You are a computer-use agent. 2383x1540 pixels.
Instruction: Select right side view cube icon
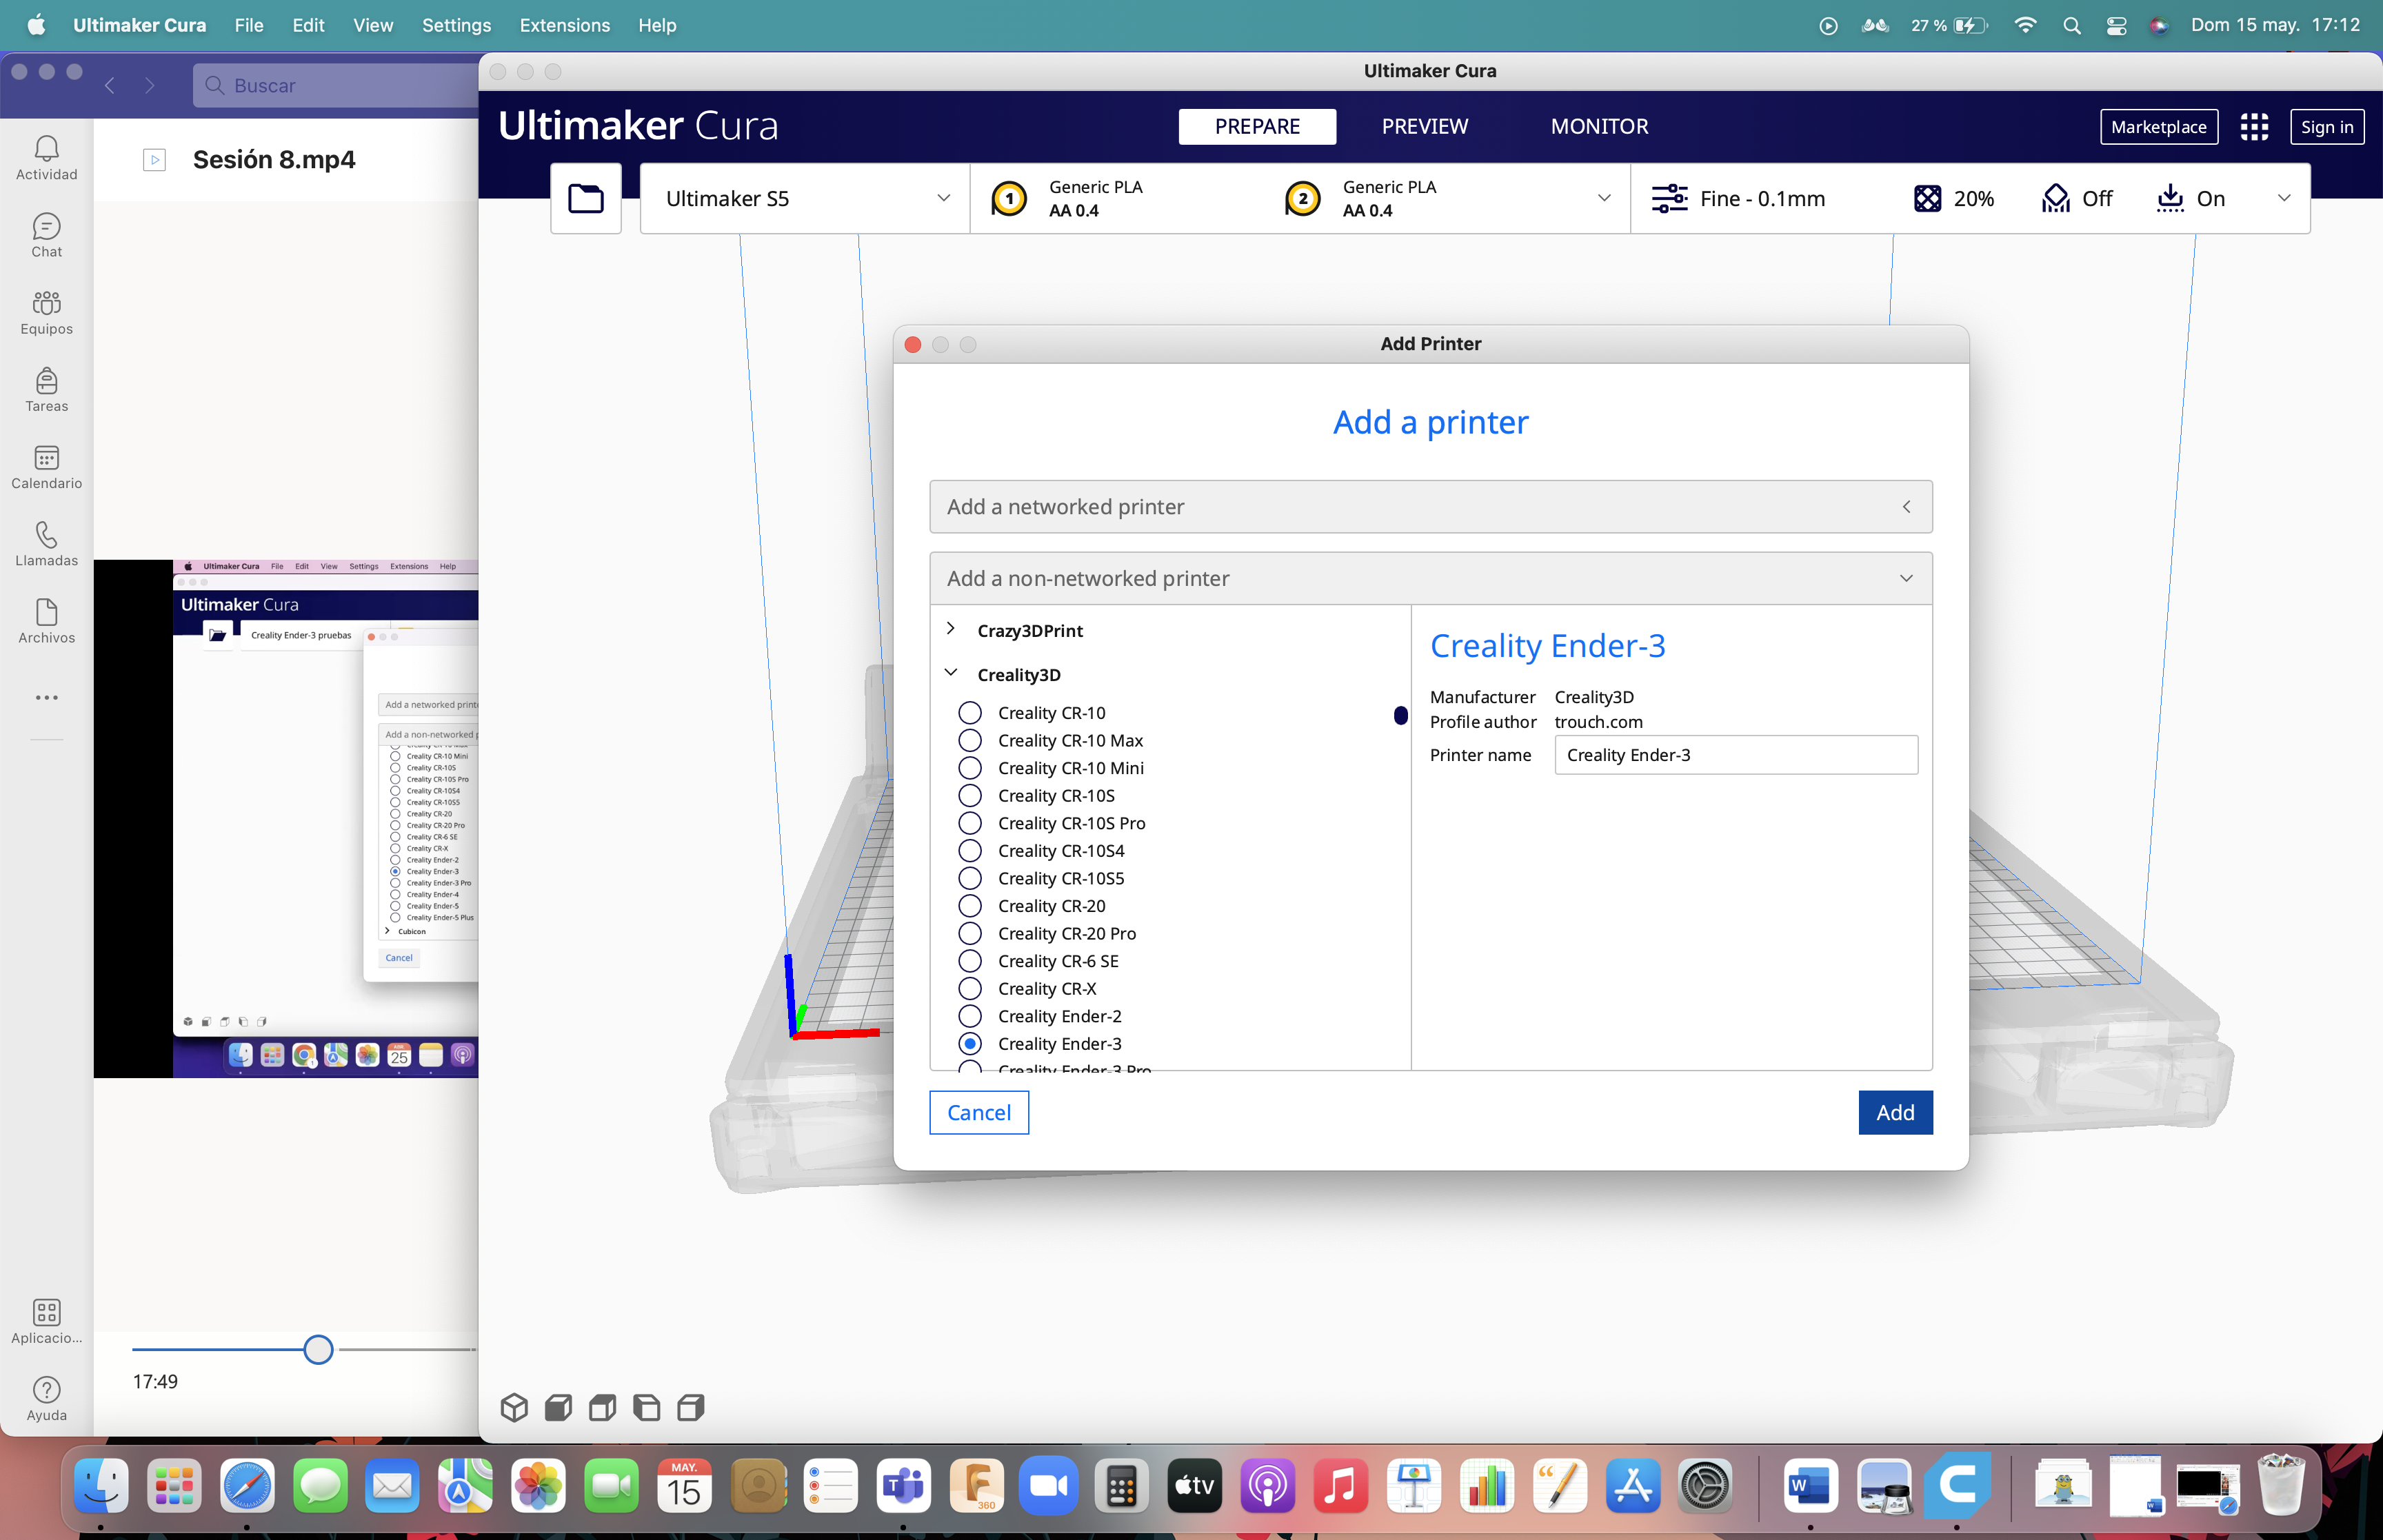pos(691,1407)
